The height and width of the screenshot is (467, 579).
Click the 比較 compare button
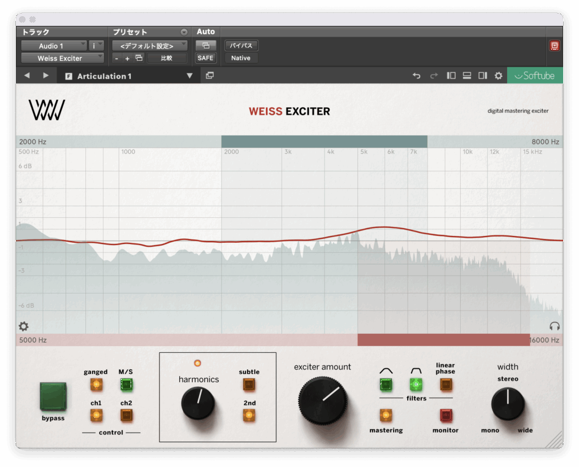(167, 58)
